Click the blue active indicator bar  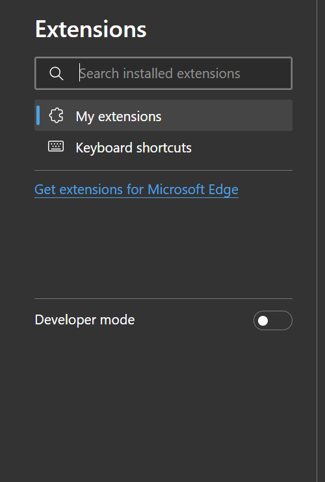[x=38, y=115]
